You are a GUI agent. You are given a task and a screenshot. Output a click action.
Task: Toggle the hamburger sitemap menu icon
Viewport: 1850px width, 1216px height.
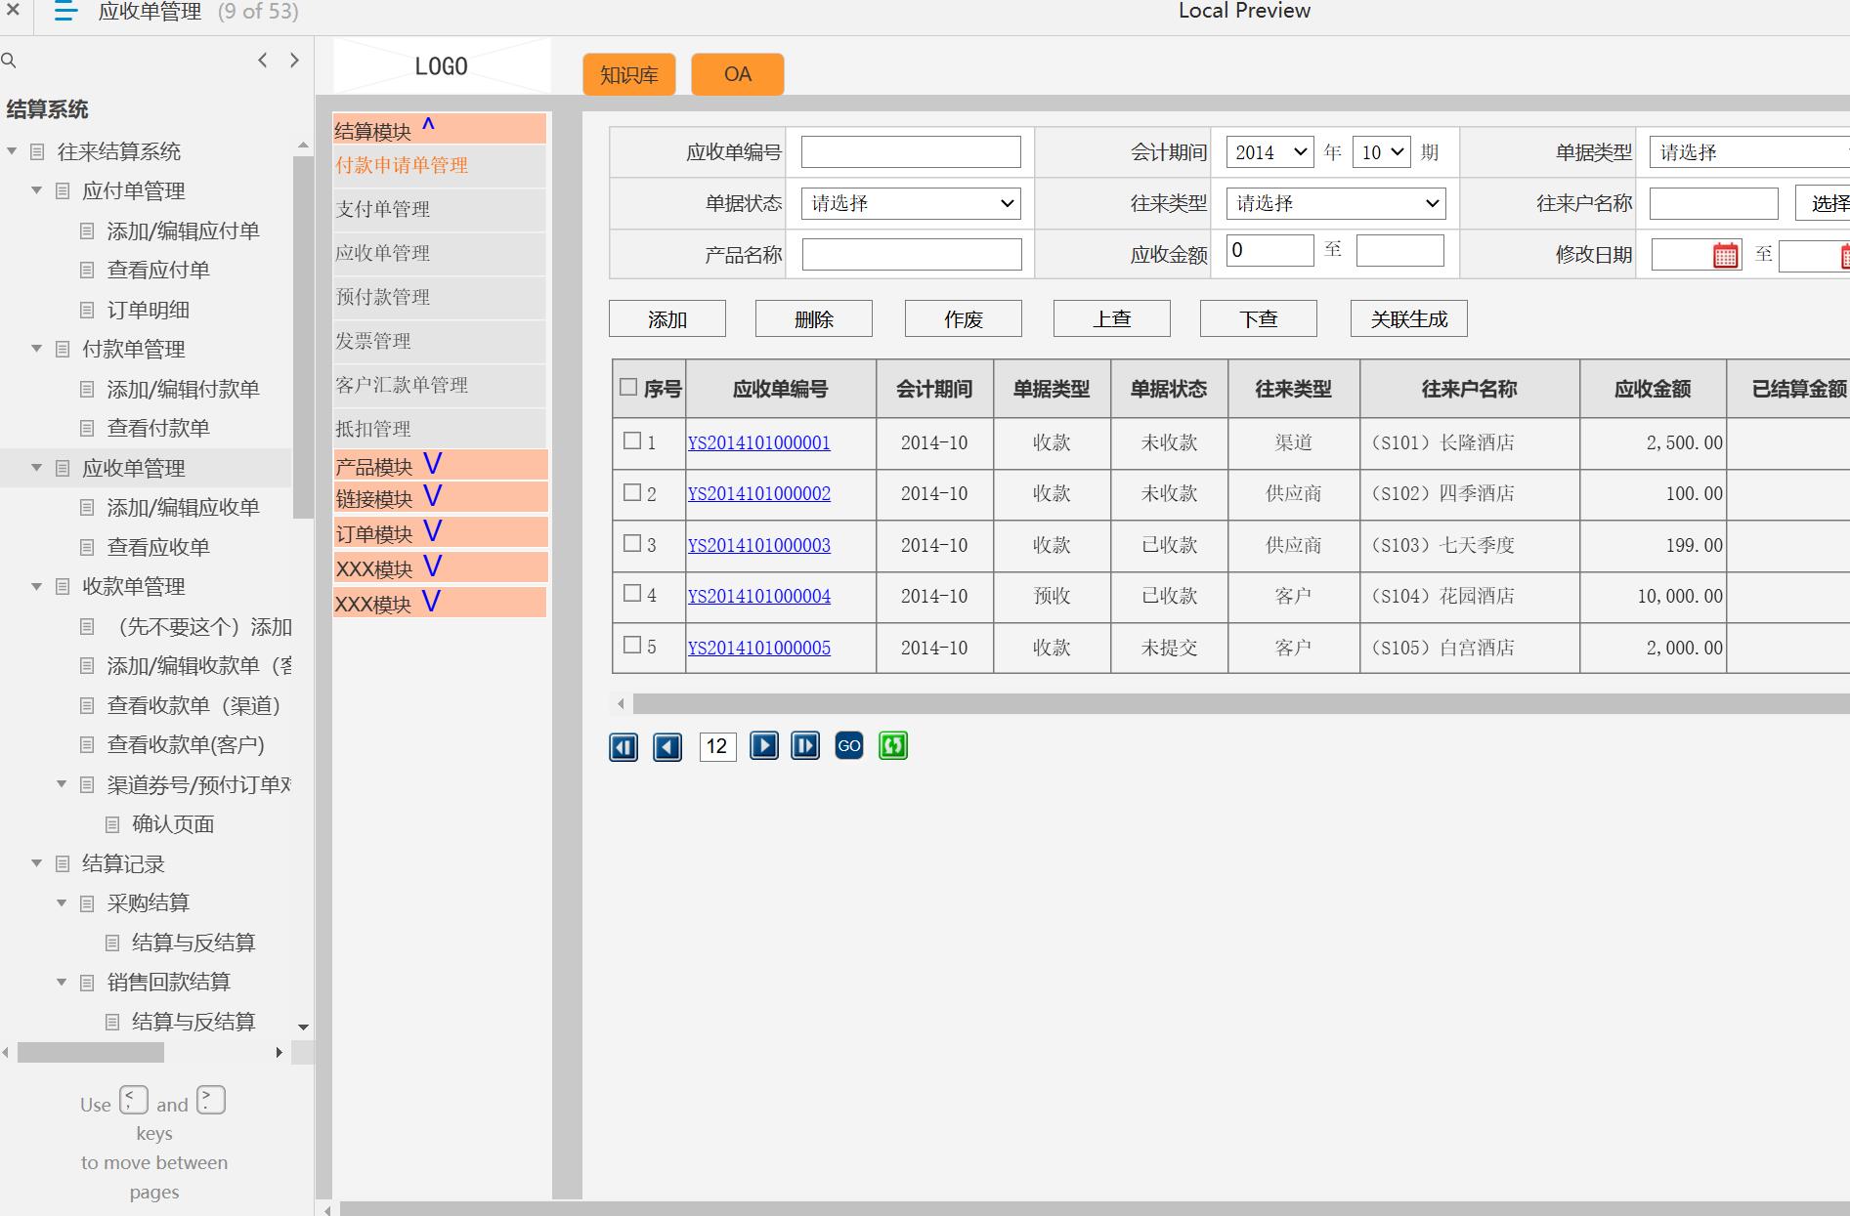coord(65,11)
